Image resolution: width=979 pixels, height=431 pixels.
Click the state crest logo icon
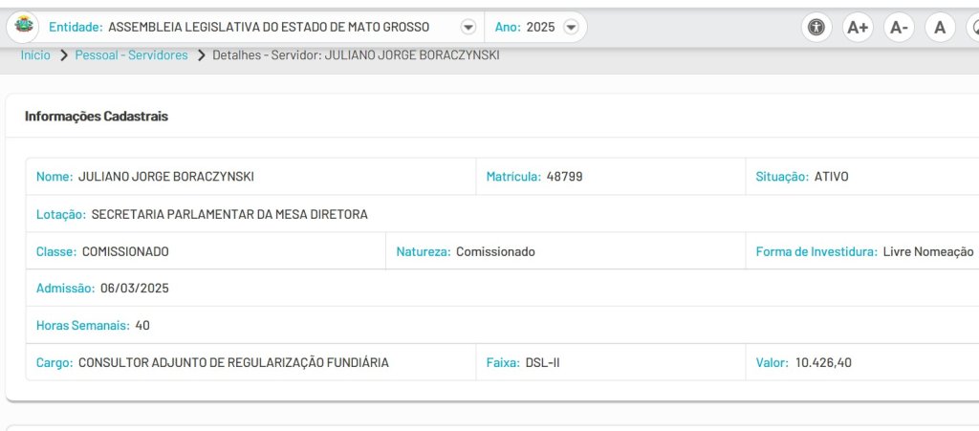click(23, 27)
